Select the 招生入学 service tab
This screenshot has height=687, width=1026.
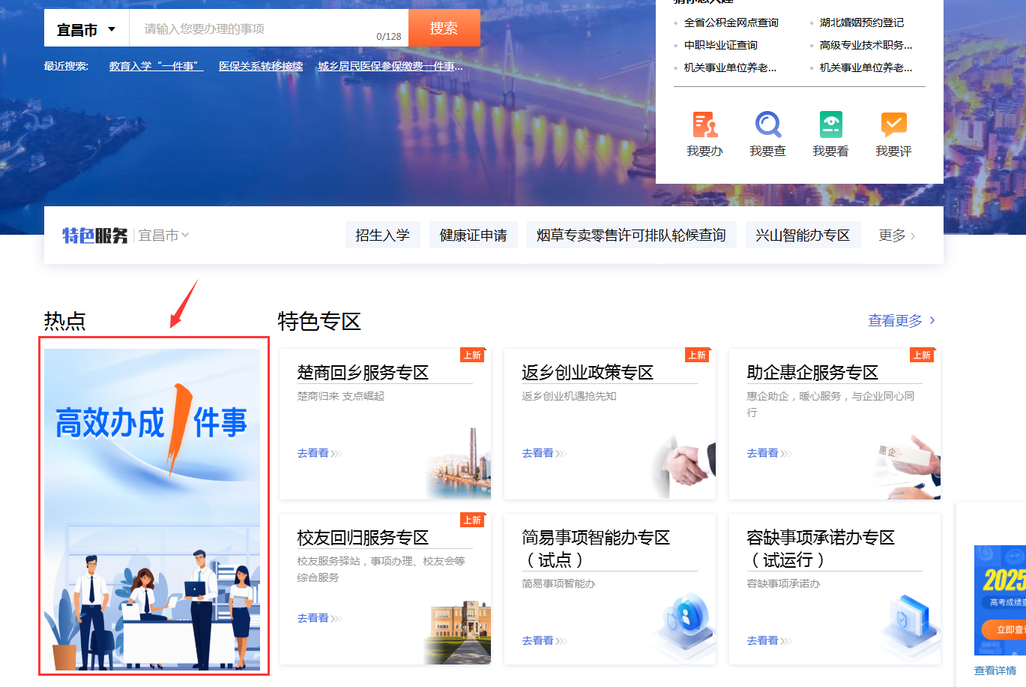tap(382, 235)
